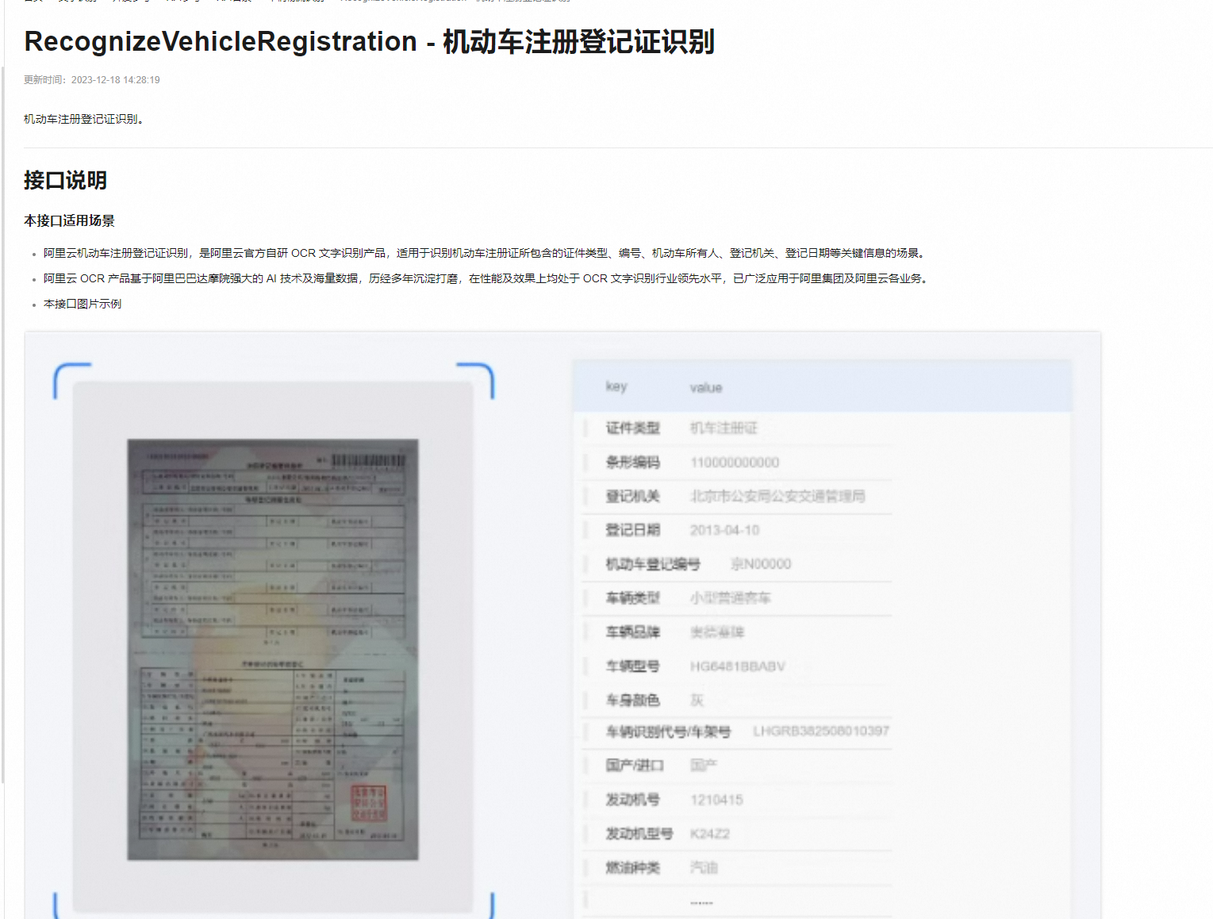Click the barcode on the certificate photo
1213x919 pixels.
point(367,461)
